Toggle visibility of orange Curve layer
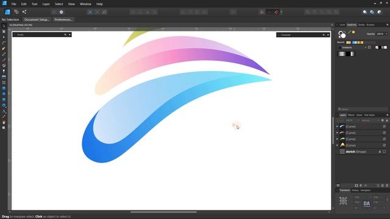 coord(385,145)
